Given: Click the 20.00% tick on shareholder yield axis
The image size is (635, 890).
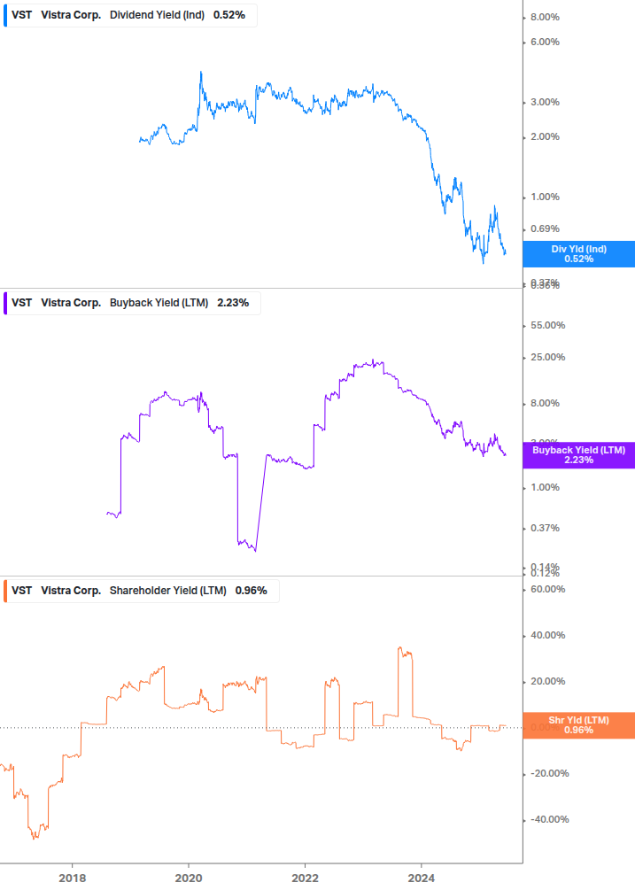Looking at the screenshot, I should pyautogui.click(x=547, y=682).
